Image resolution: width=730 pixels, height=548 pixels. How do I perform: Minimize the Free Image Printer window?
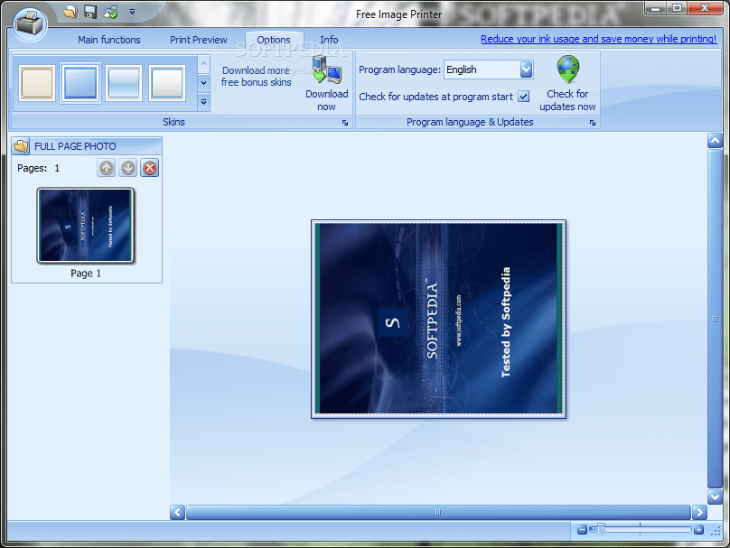[656, 8]
